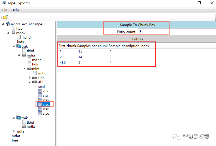
Task: Select the mdat tree item
Action: pos(16,136)
